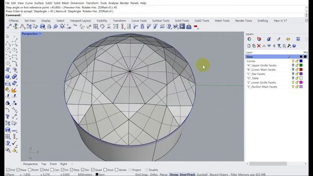Open the layer filter funnel dropdown

279,46
